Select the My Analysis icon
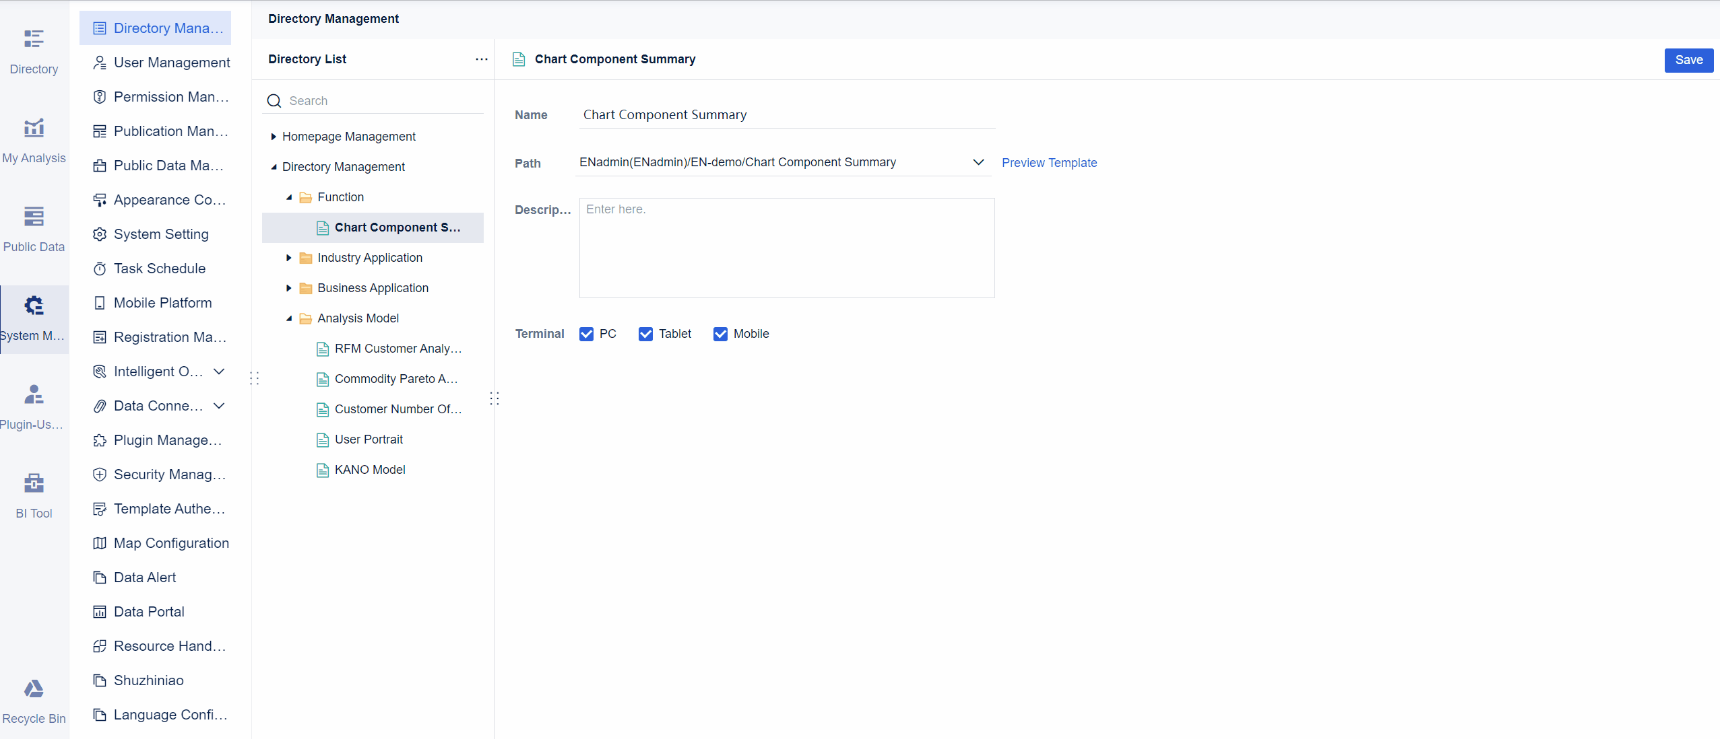 click(x=34, y=137)
